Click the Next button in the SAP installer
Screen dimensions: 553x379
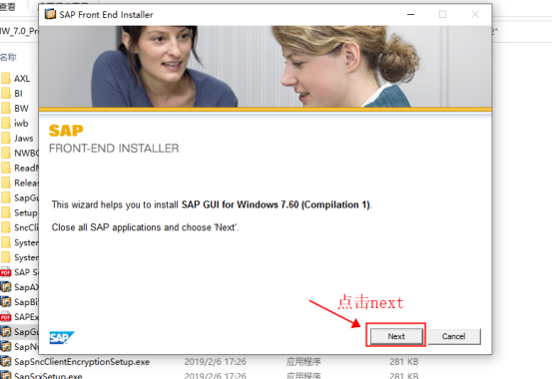[396, 336]
